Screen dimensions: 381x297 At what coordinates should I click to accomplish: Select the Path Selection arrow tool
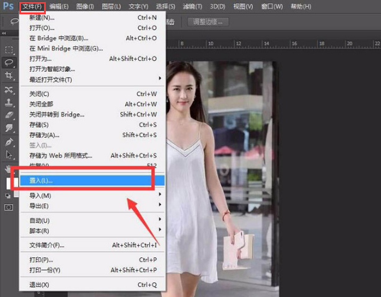[x=9, y=154]
